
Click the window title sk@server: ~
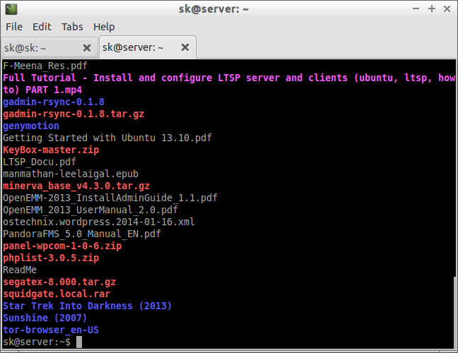213,9
